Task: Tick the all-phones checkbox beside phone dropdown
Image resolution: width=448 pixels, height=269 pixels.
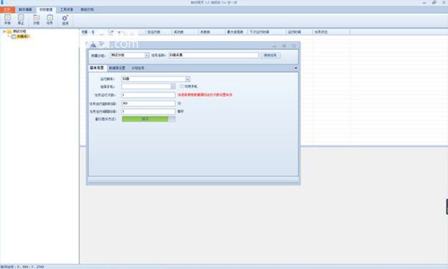Action: click(x=181, y=86)
